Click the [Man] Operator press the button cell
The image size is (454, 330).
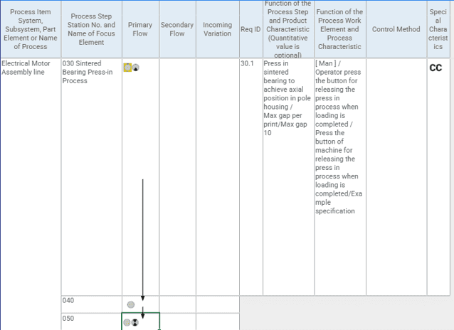(x=340, y=177)
